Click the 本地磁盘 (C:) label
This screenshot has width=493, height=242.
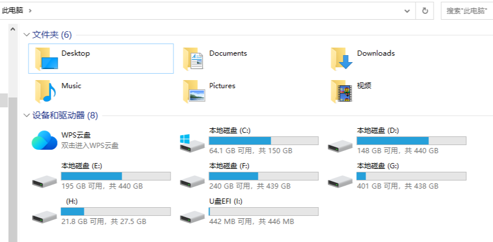[229, 131]
